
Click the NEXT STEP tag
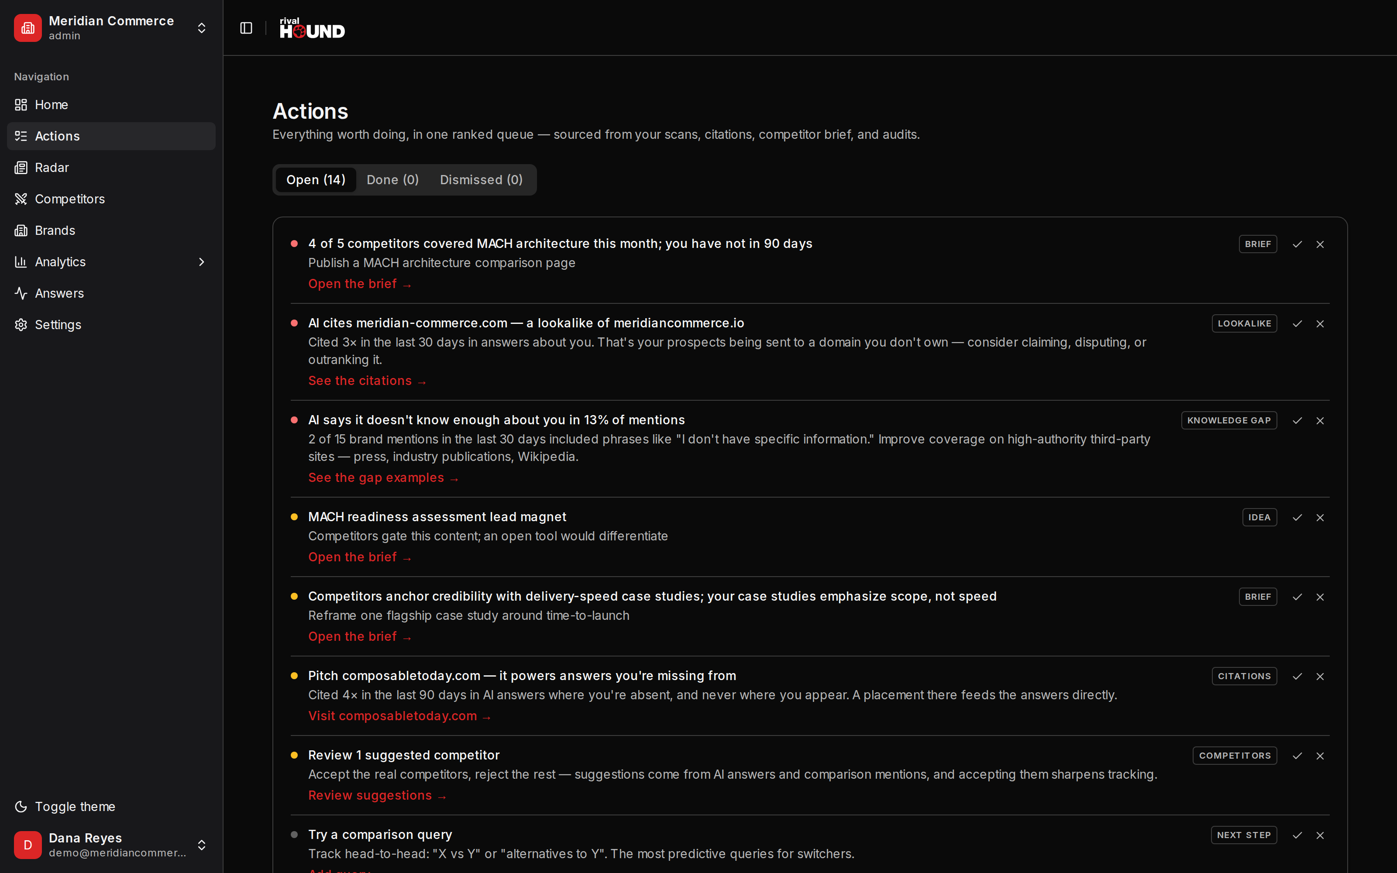(1244, 835)
